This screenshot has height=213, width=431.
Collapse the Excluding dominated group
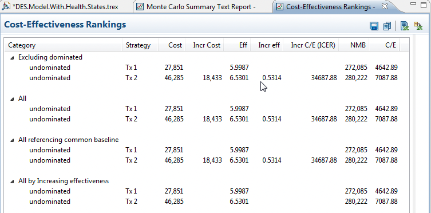[x=12, y=58]
